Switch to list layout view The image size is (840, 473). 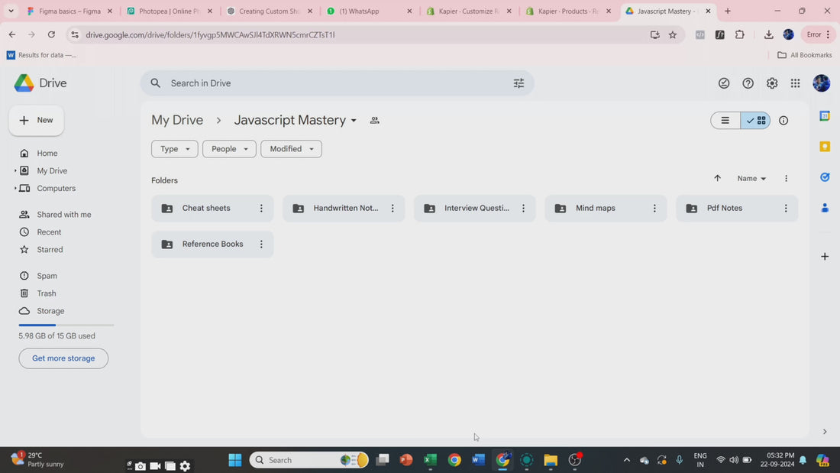pyautogui.click(x=725, y=121)
